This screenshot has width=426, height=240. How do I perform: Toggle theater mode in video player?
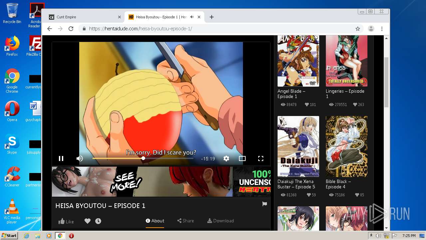point(242,159)
